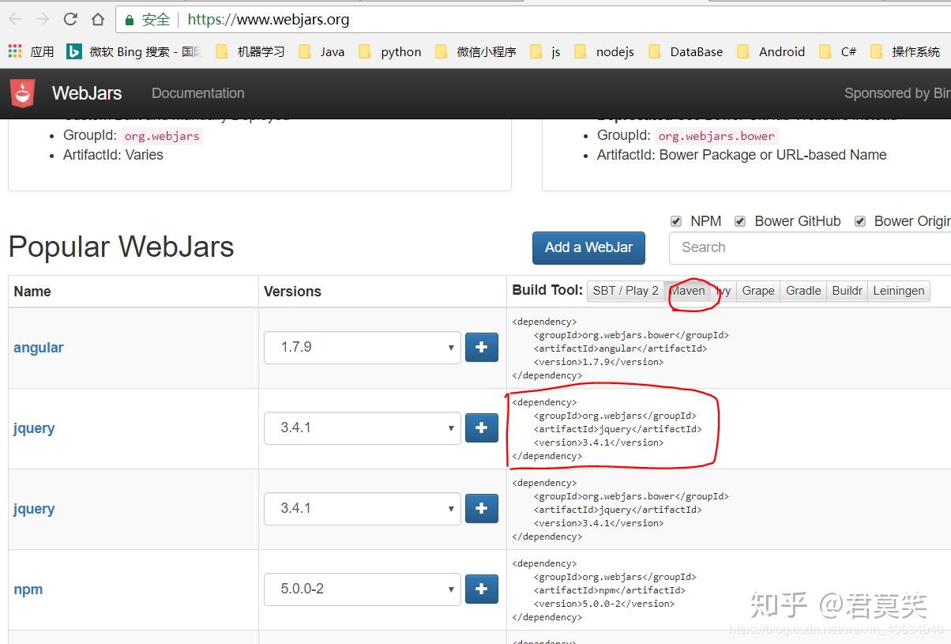Click the back navigation arrow
Screen dimensions: 951x644
point(14,19)
